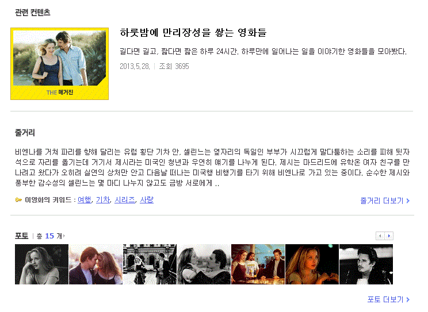View last photo of man in jacket
The width and height of the screenshot is (428, 312).
(366, 264)
